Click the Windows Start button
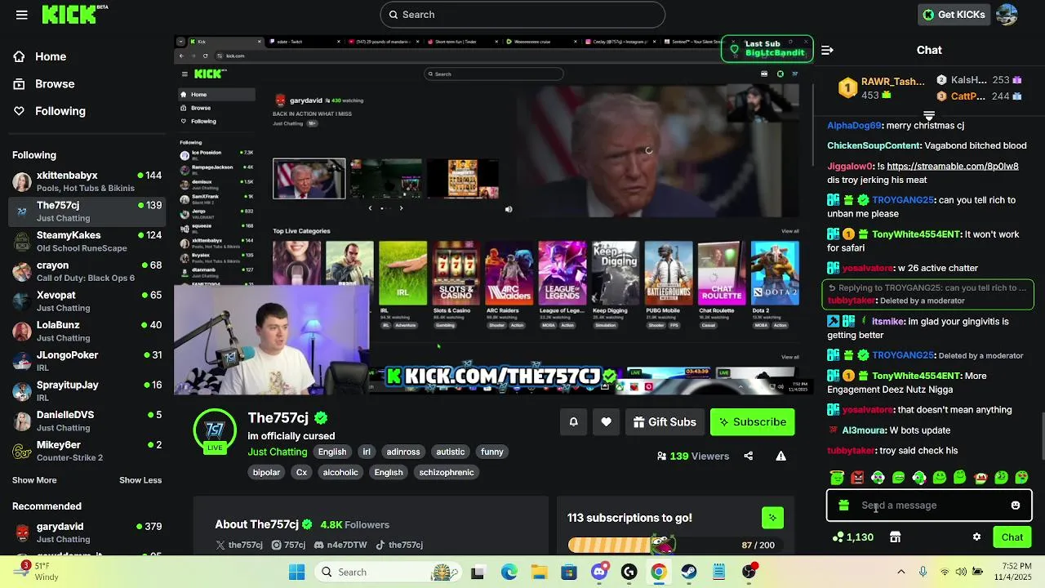 (296, 572)
